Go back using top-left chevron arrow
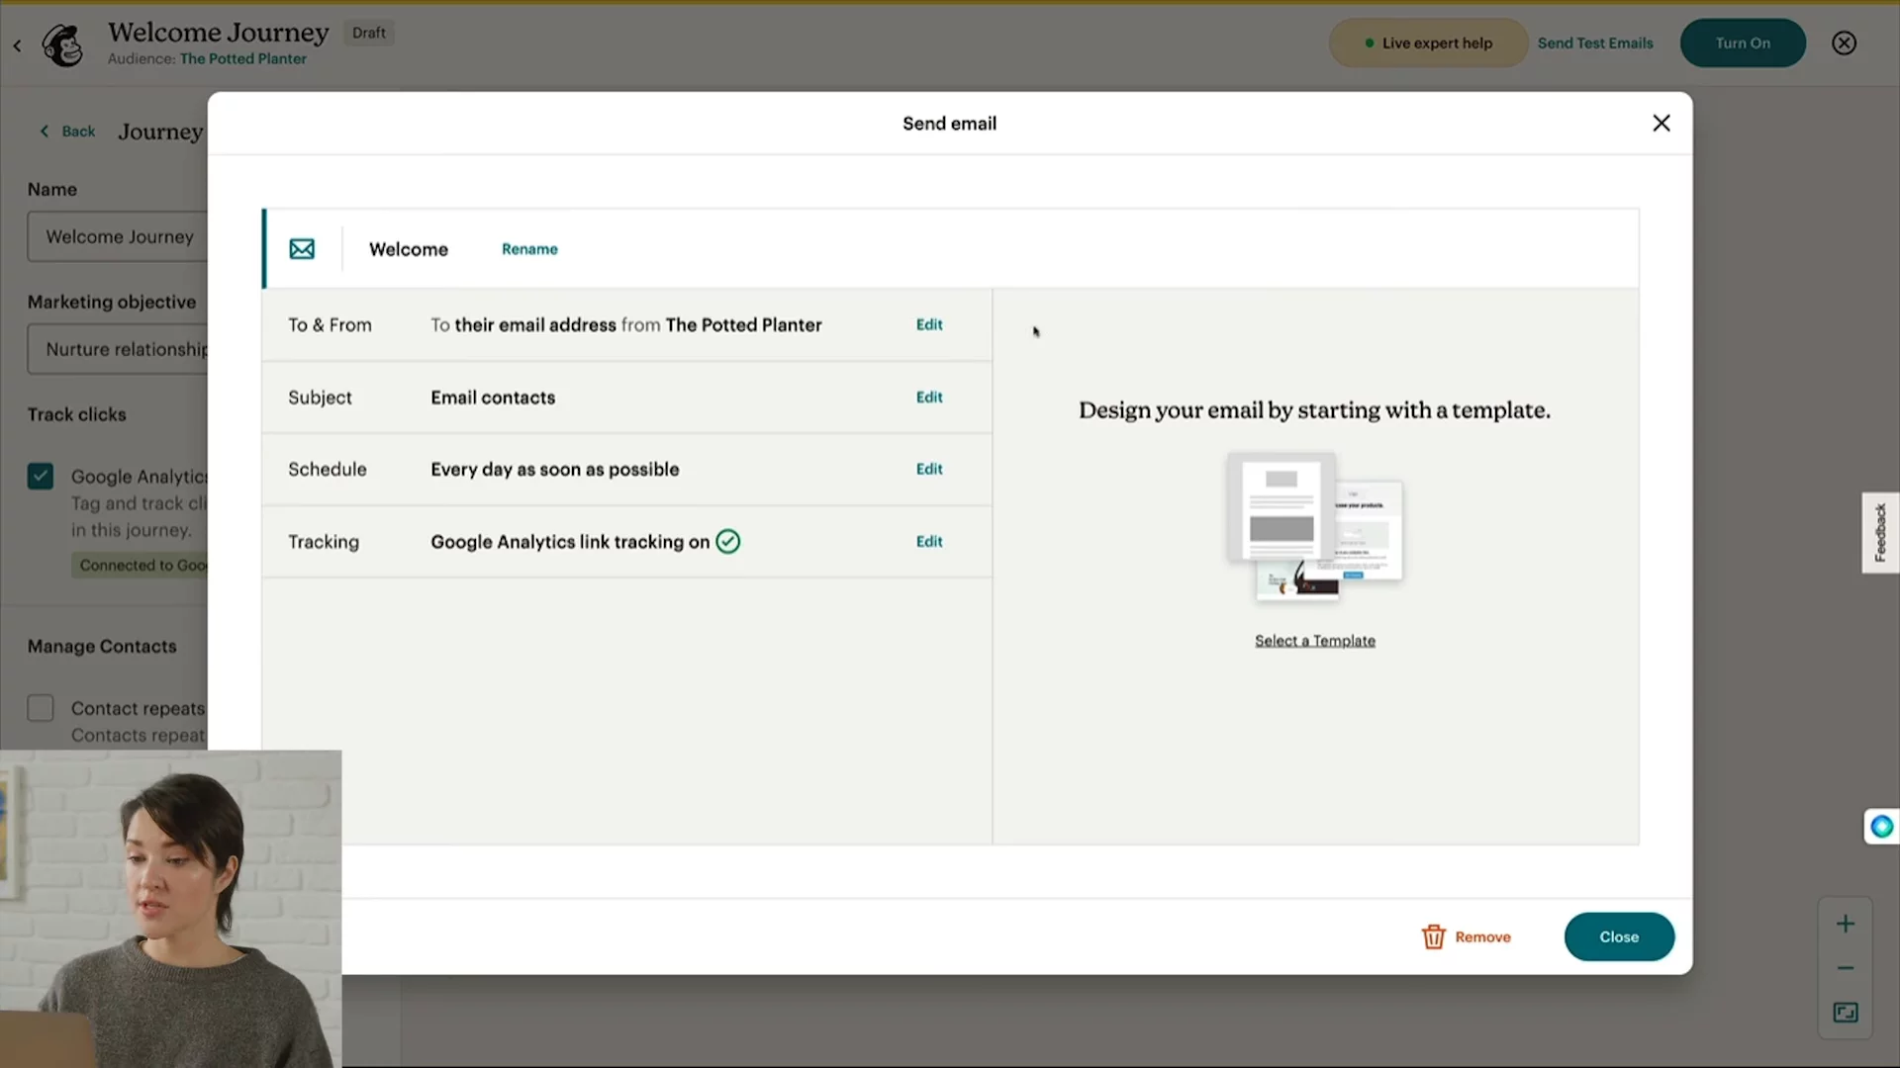 pos(17,45)
